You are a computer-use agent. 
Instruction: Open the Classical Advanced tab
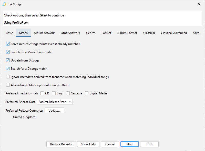pyautogui.click(x=174, y=33)
